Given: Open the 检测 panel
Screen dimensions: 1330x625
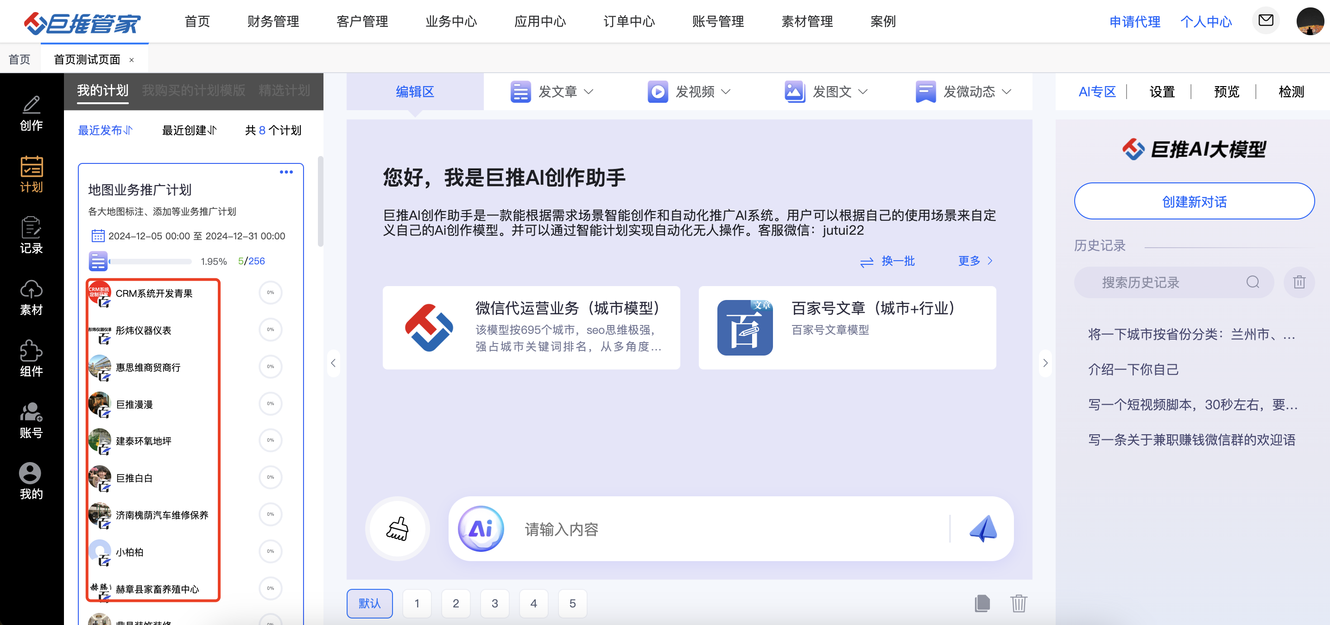Looking at the screenshot, I should point(1291,92).
